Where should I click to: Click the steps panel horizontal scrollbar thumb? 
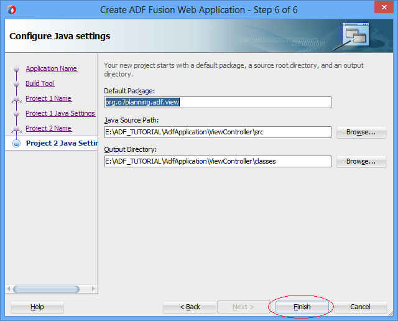(x=46, y=289)
